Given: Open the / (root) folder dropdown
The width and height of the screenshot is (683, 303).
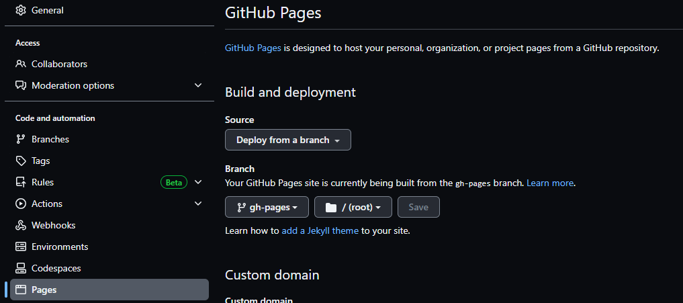Looking at the screenshot, I should click(353, 207).
